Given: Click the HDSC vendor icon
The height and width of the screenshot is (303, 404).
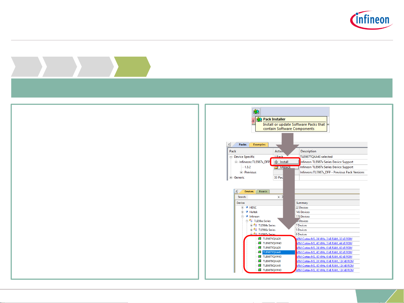Looking at the screenshot, I should [247, 207].
